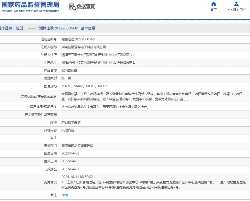
Task: Click the 注册人住所 address value
Action: tap(98, 55)
